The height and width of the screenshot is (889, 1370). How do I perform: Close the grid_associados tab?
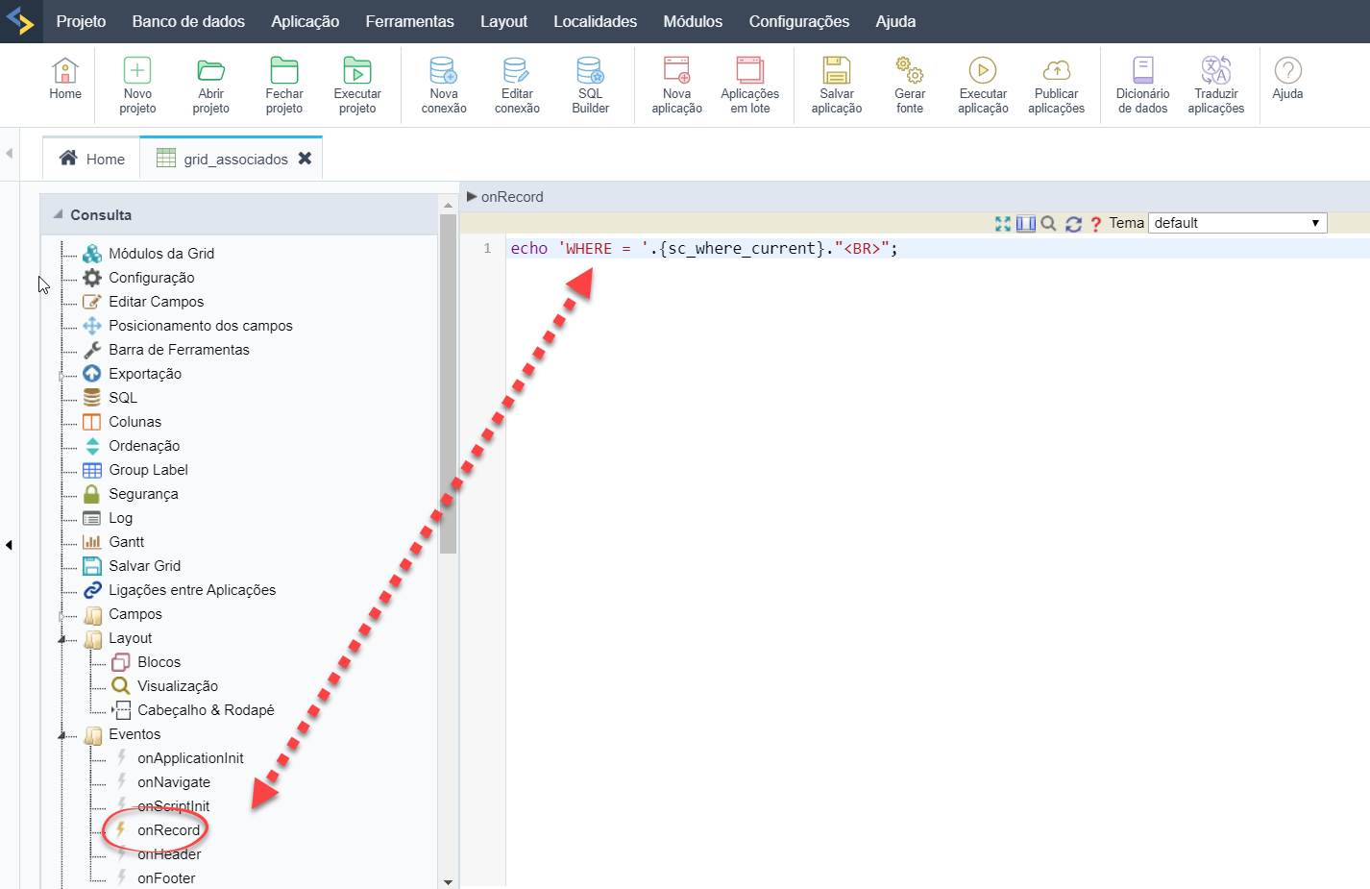tap(305, 159)
